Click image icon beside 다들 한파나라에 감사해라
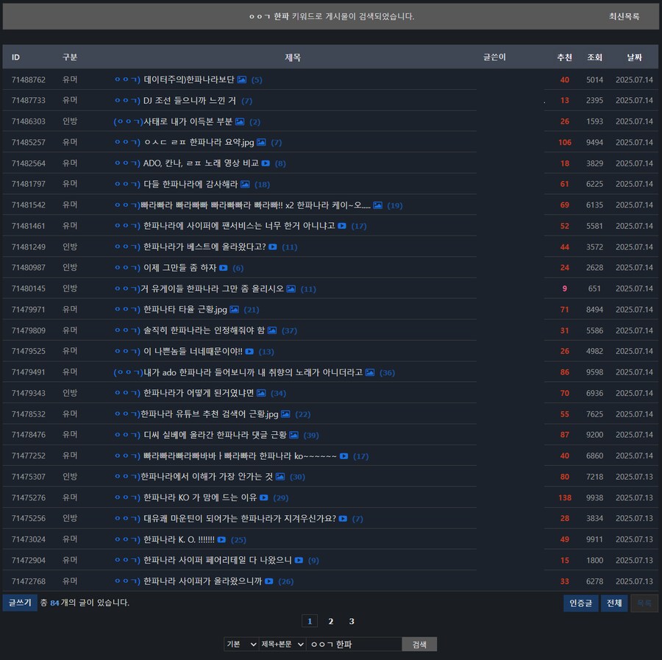This screenshot has width=662, height=660. (x=245, y=184)
